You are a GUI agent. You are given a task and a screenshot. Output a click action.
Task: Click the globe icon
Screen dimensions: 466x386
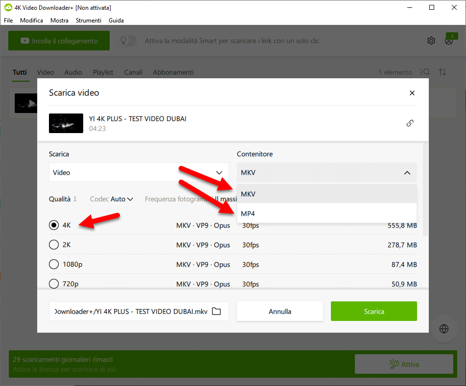(443, 329)
